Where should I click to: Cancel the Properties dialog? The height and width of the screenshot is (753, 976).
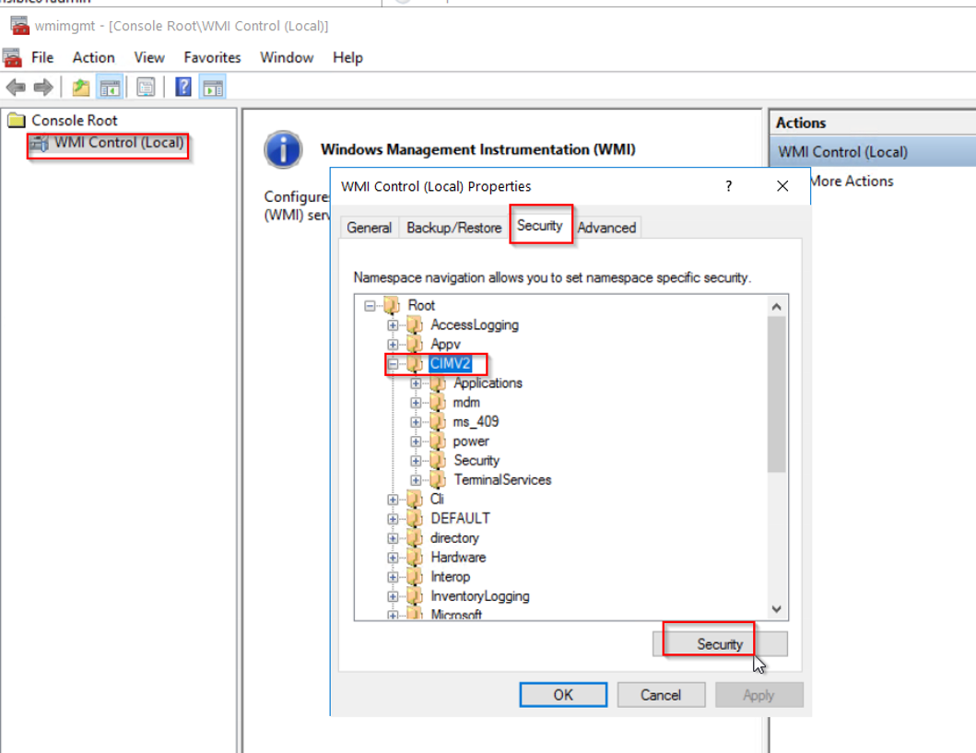click(661, 695)
